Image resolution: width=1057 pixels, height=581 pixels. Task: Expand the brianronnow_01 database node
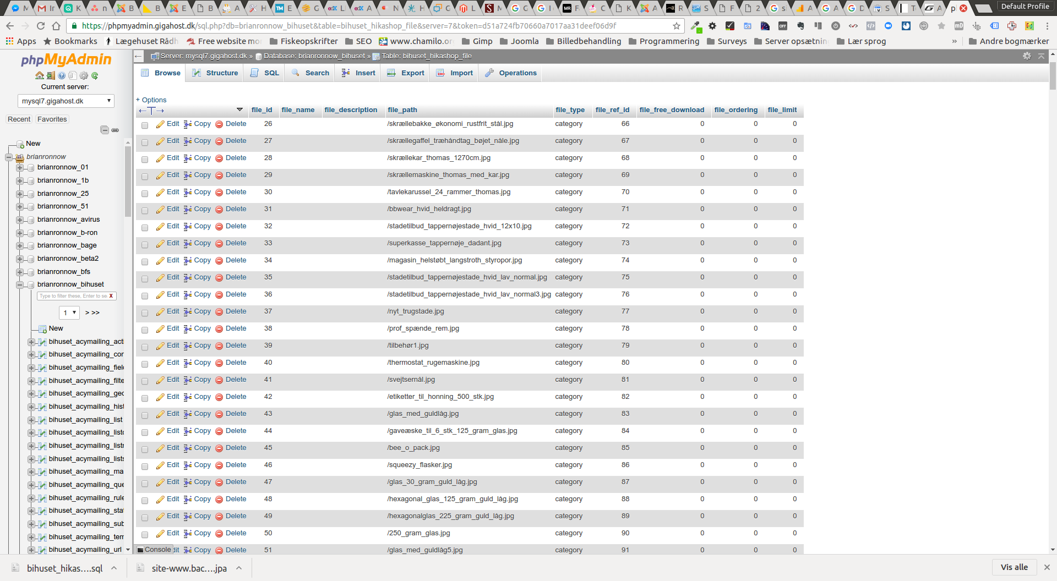(x=20, y=167)
